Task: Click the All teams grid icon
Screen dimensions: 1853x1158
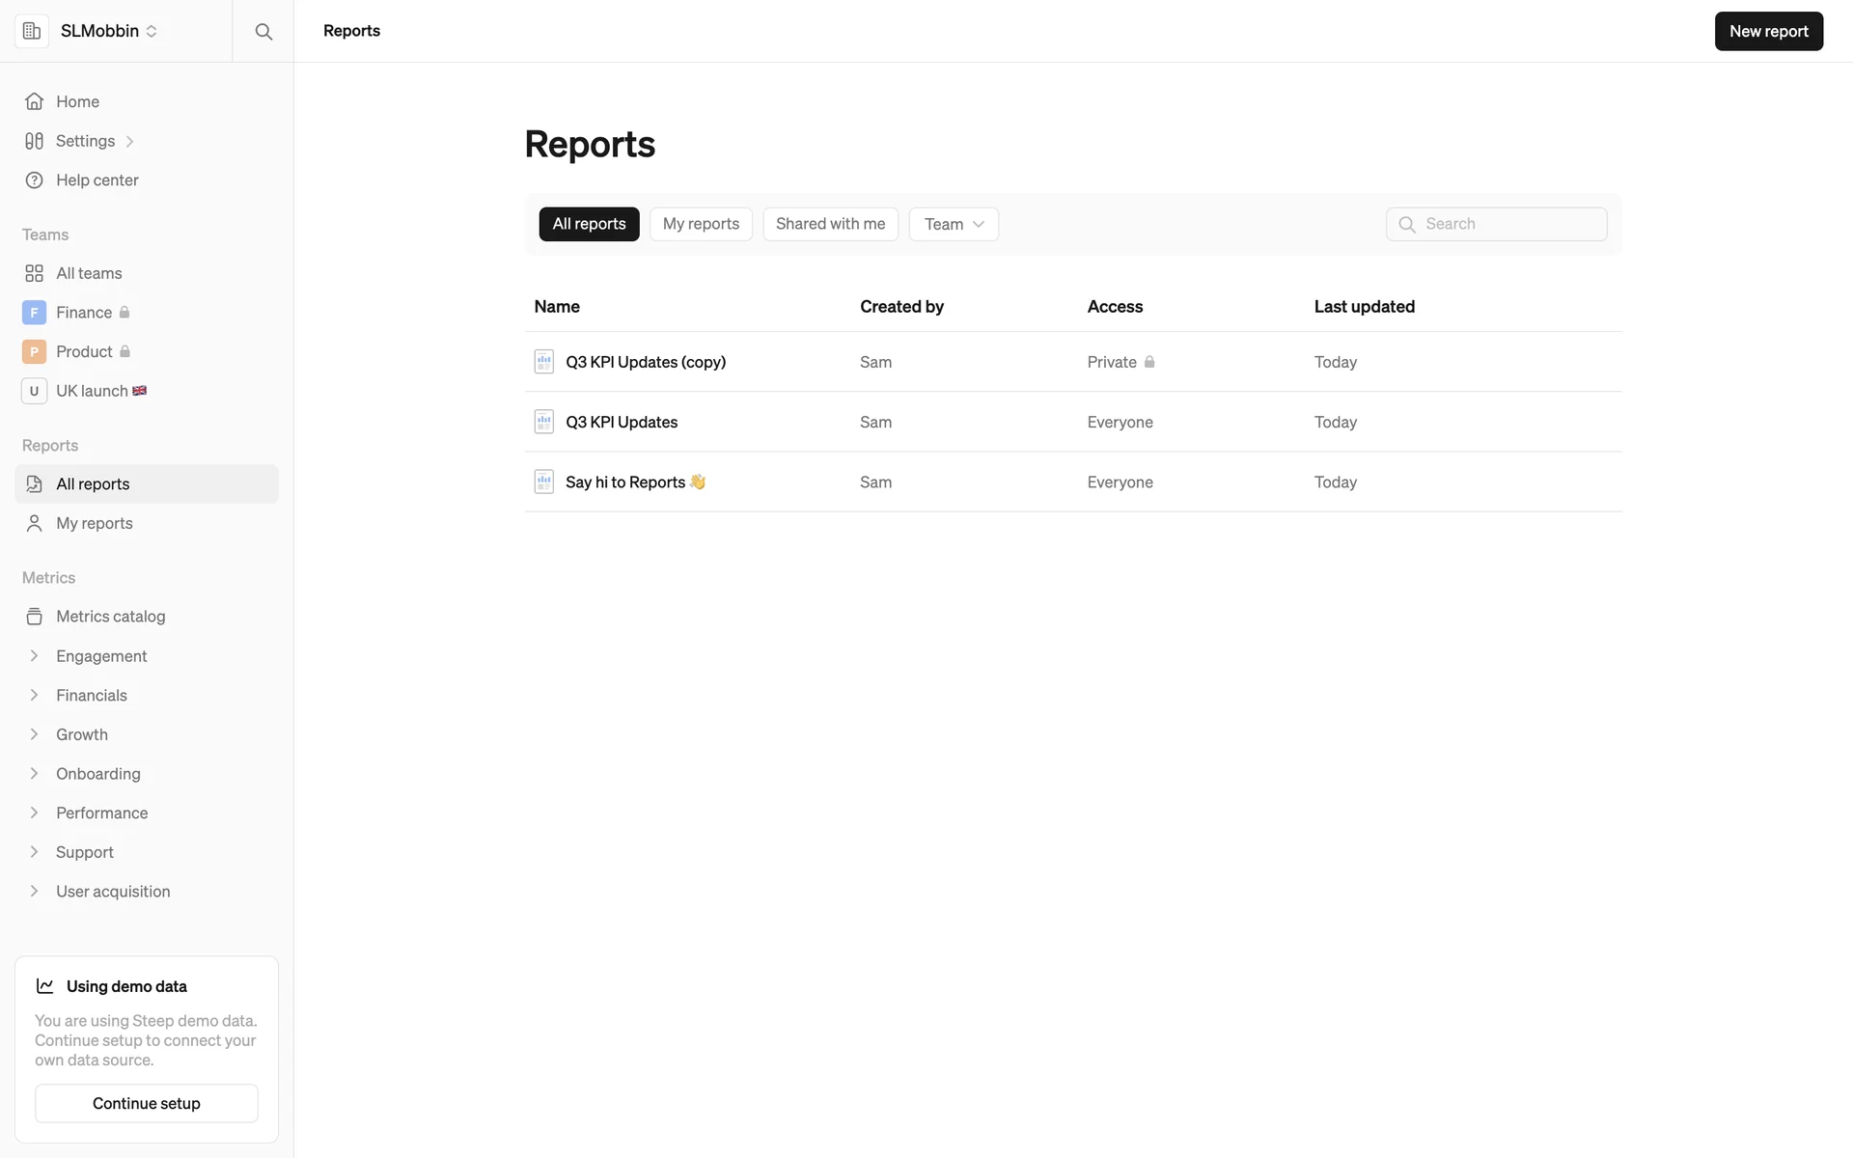Action: tap(34, 273)
